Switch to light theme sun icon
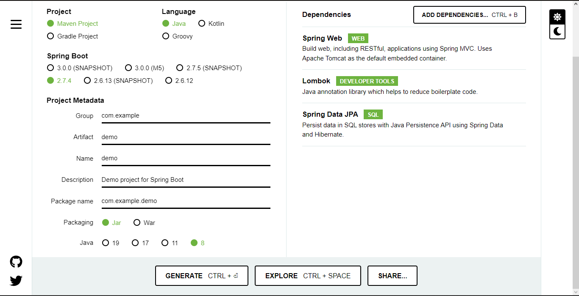This screenshot has height=296, width=579. [557, 17]
